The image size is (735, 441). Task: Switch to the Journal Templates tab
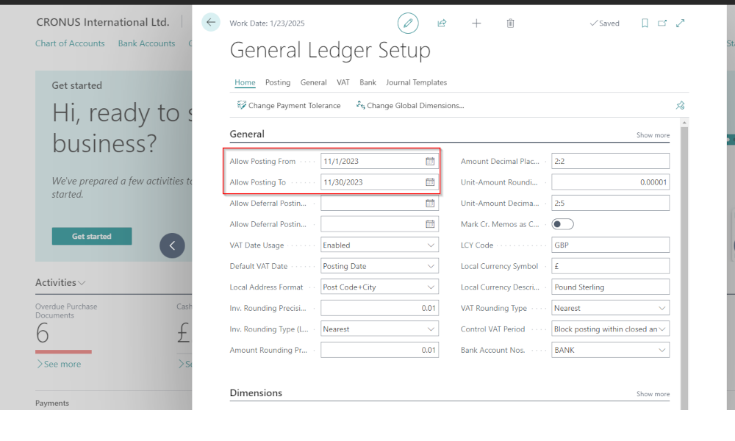point(416,82)
